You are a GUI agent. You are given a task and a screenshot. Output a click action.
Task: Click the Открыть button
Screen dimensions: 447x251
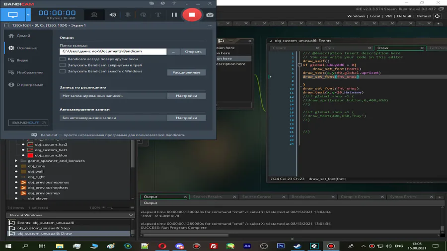tap(193, 52)
